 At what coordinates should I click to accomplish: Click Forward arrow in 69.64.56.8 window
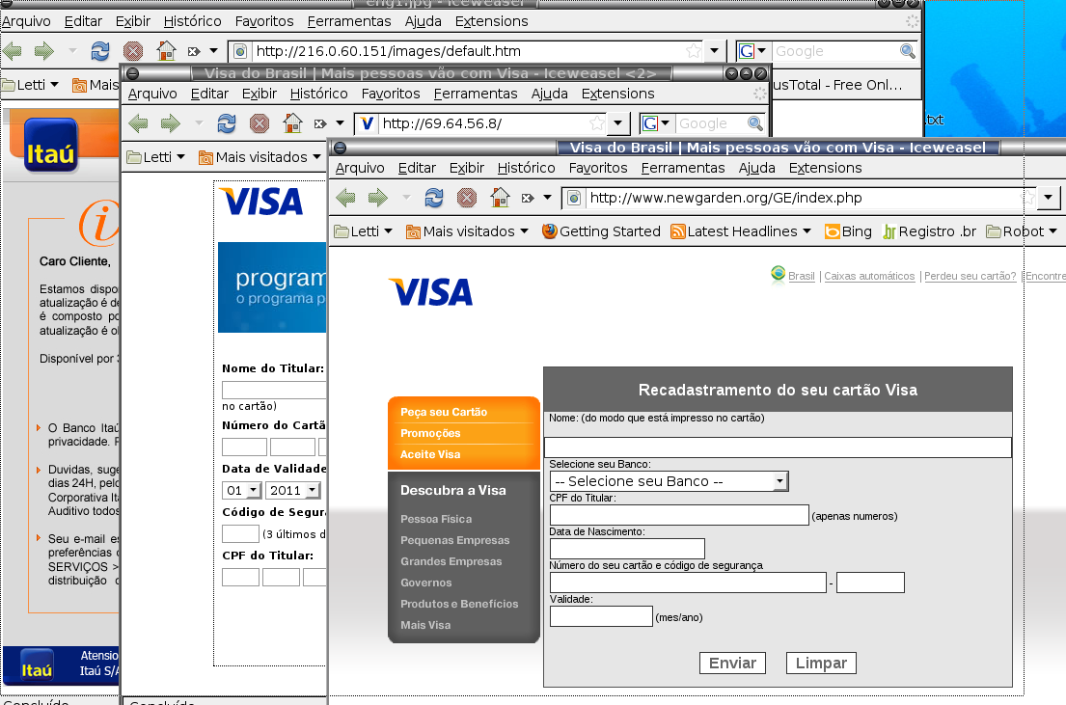171,123
